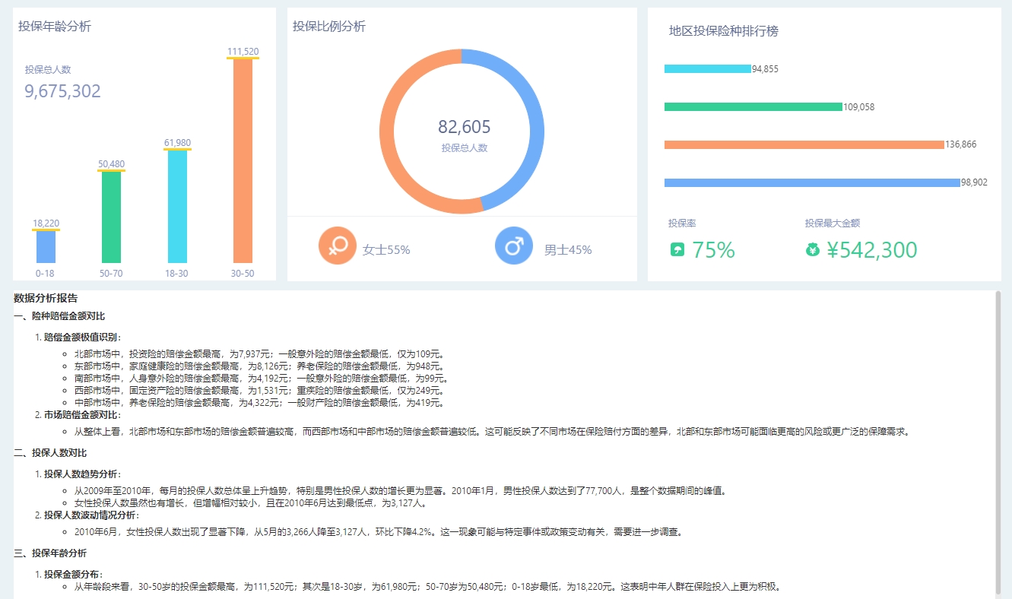Click the bullet line starting 女性投保人数虽然
The height and width of the screenshot is (599, 1012).
tap(250, 503)
